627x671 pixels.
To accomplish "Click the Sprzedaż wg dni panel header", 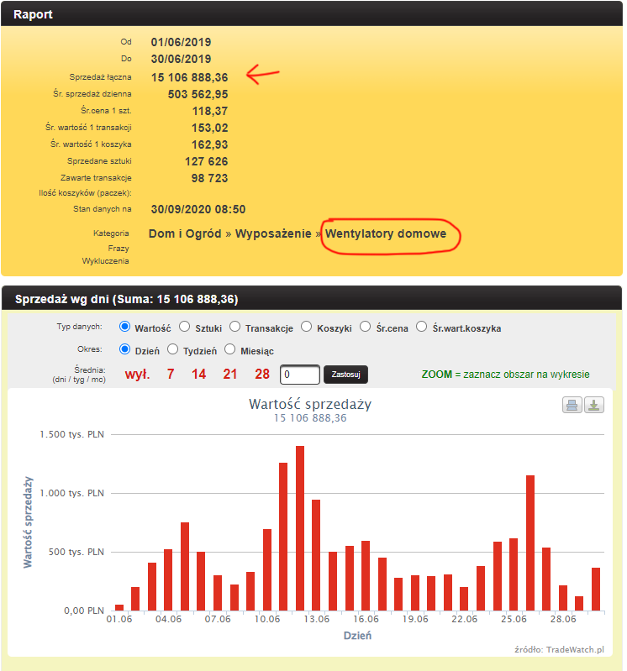I will tap(312, 298).
